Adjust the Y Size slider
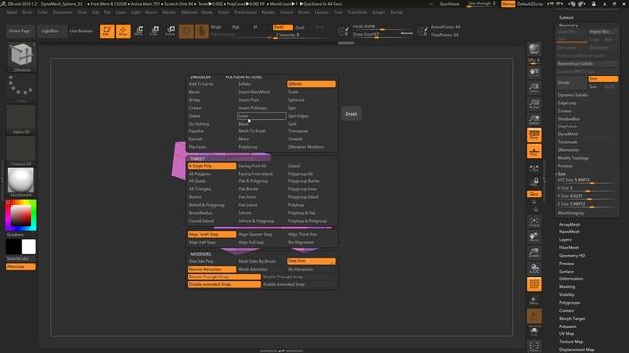629x353 pixels. [x=588, y=196]
